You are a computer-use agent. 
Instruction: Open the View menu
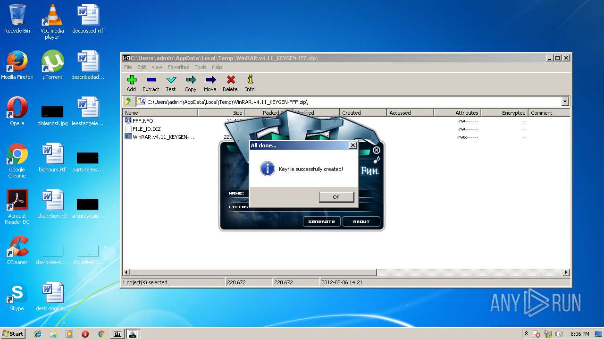click(x=157, y=67)
